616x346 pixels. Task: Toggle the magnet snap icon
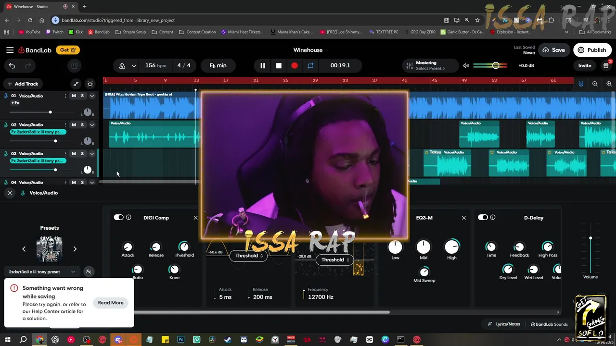click(581, 84)
